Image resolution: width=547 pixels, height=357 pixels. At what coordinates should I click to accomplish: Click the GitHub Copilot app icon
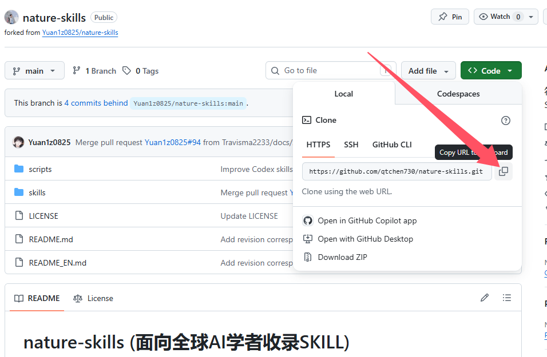308,220
